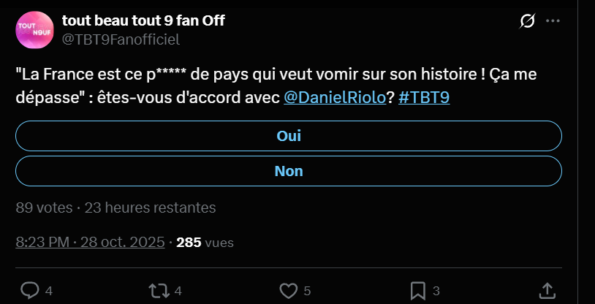
Task: Like the post with the heart icon
Action: [x=289, y=291]
